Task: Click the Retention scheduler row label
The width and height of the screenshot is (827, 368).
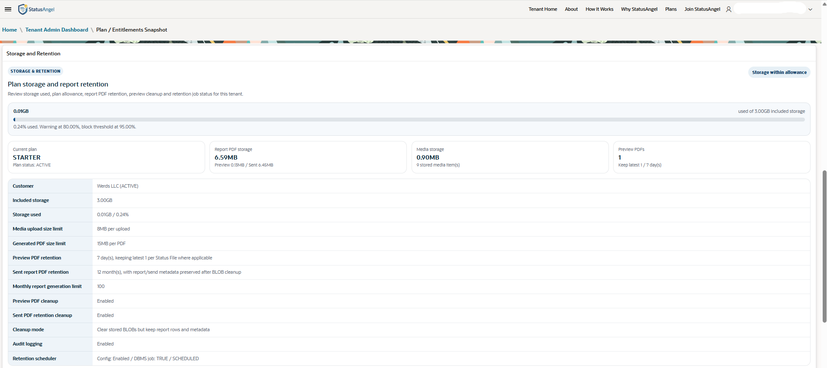Action: pos(35,358)
